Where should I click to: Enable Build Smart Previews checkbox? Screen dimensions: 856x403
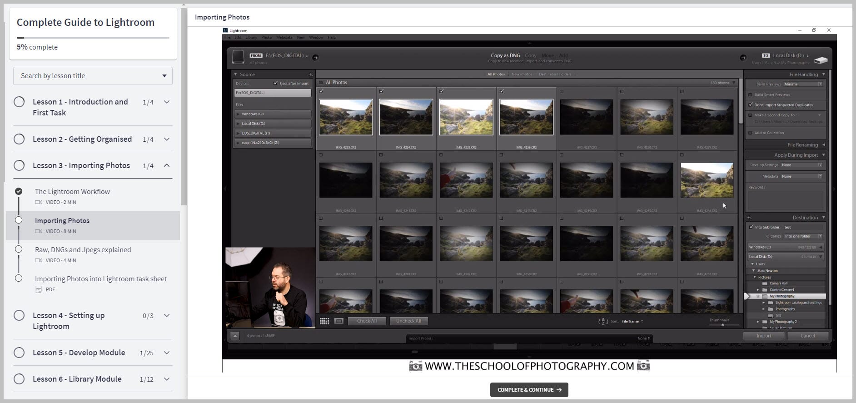click(x=750, y=95)
